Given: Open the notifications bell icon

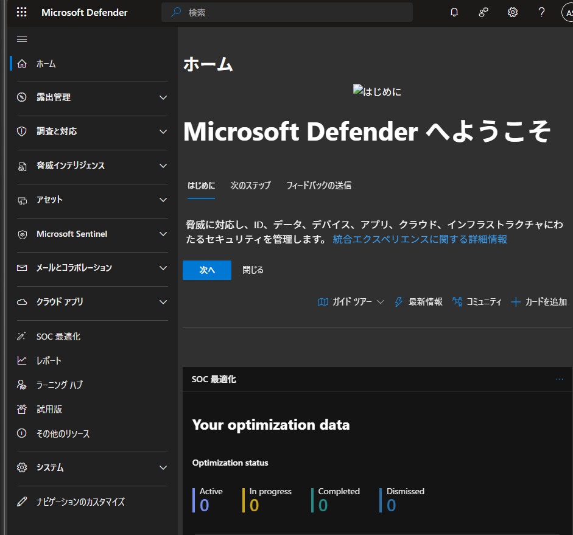Looking at the screenshot, I should (x=454, y=12).
